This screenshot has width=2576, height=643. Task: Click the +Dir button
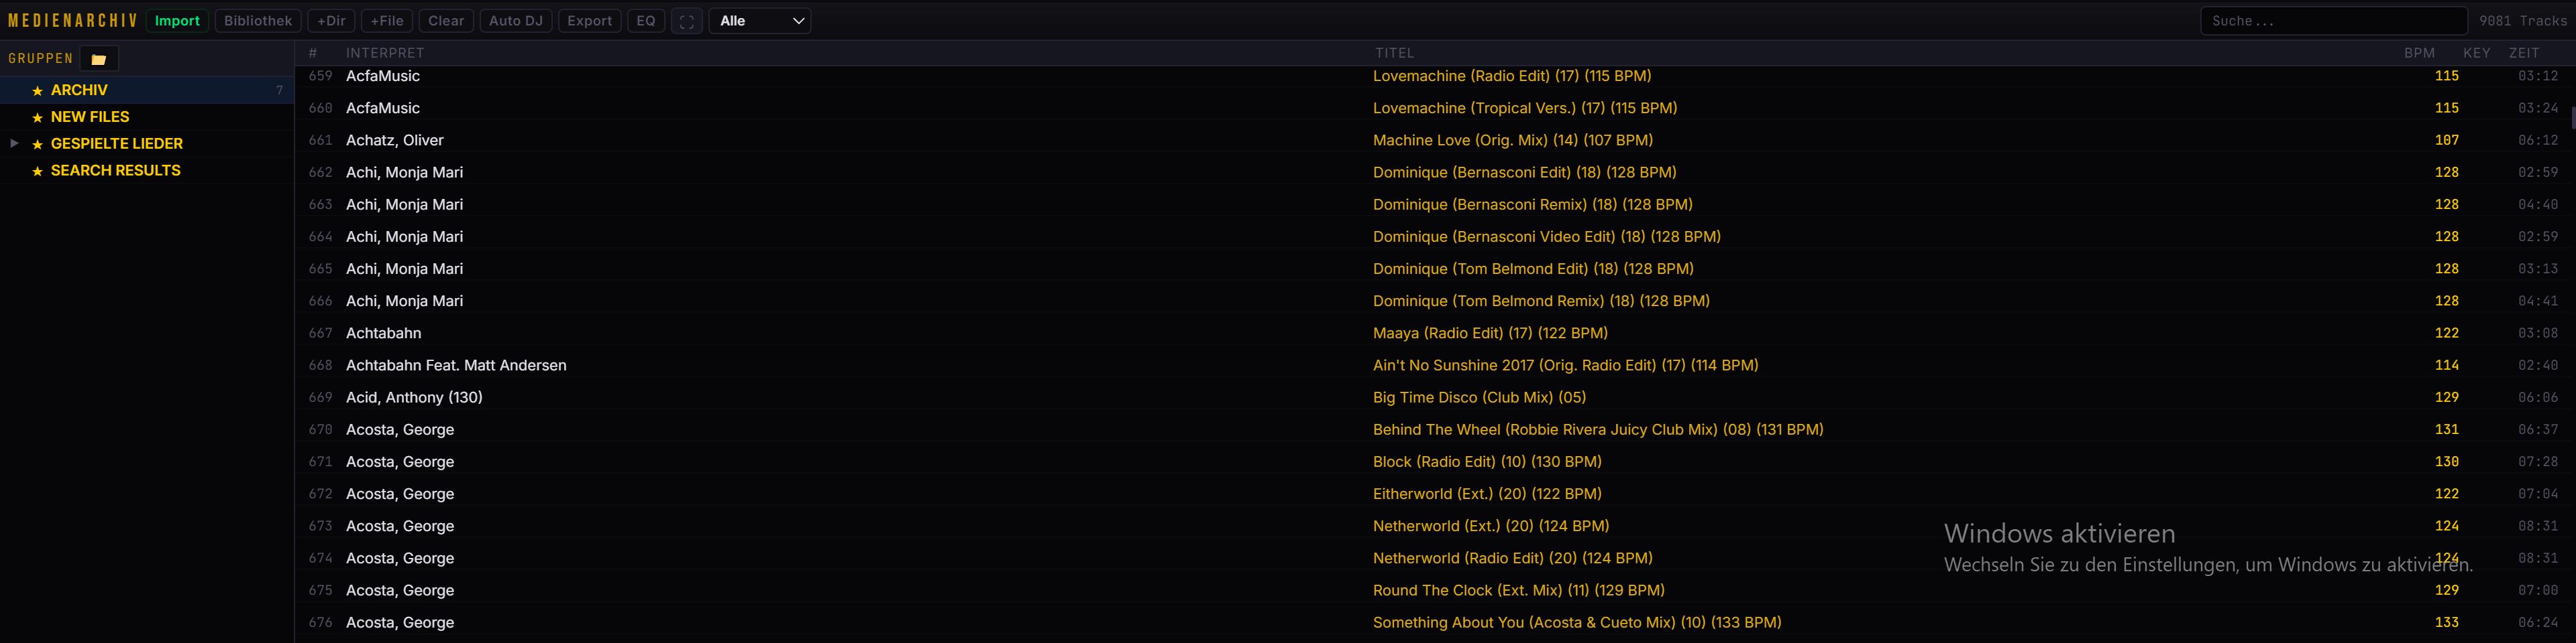pos(331,21)
